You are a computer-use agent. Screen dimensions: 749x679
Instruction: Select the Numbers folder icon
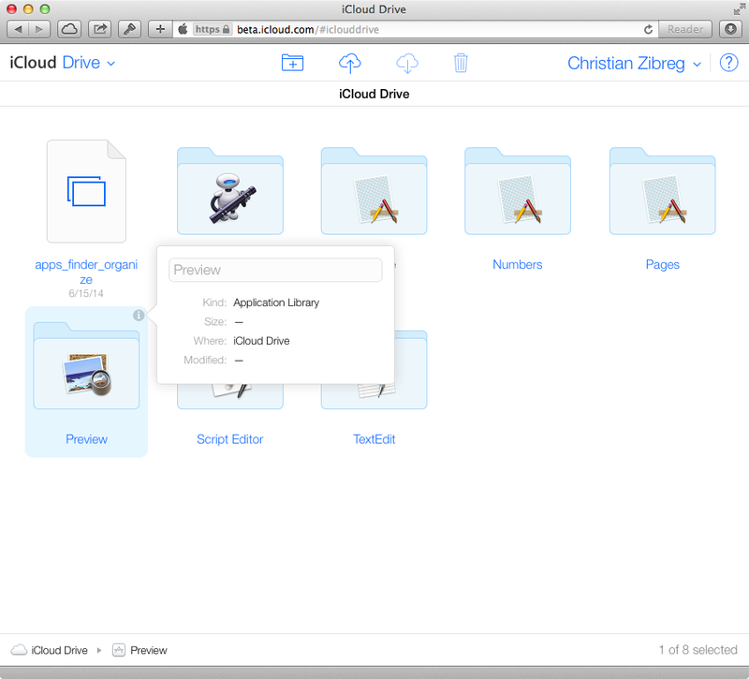pyautogui.click(x=518, y=191)
